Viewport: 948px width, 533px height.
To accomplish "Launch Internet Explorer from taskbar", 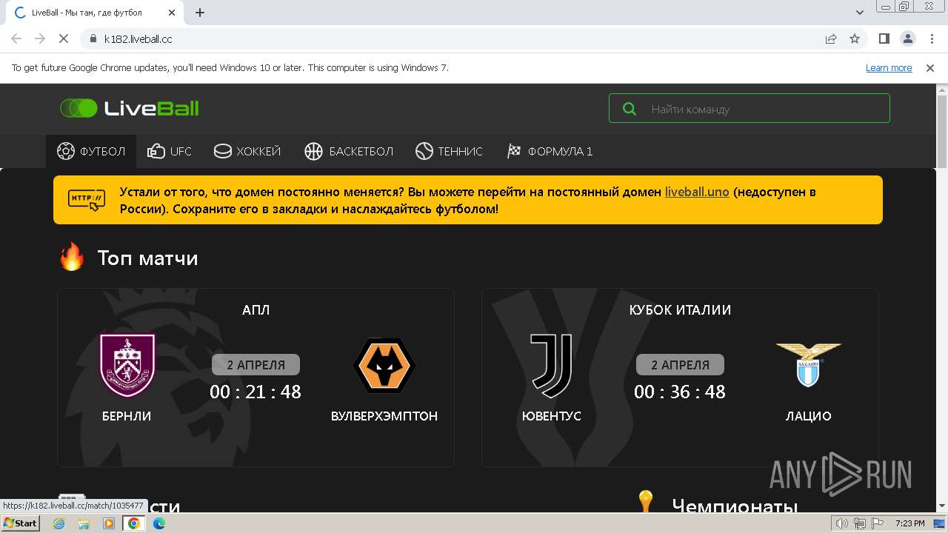I will (59, 523).
